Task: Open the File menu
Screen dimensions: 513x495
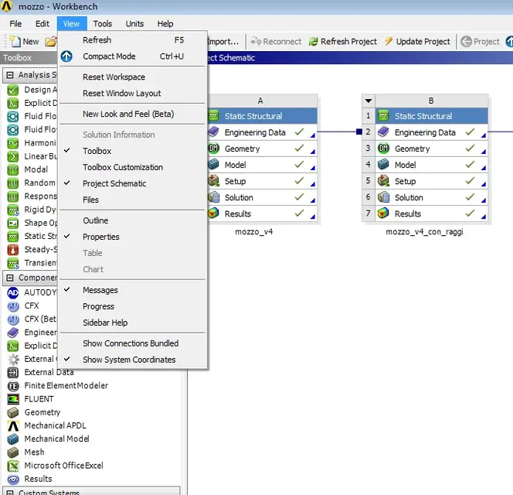Action: pos(15,24)
